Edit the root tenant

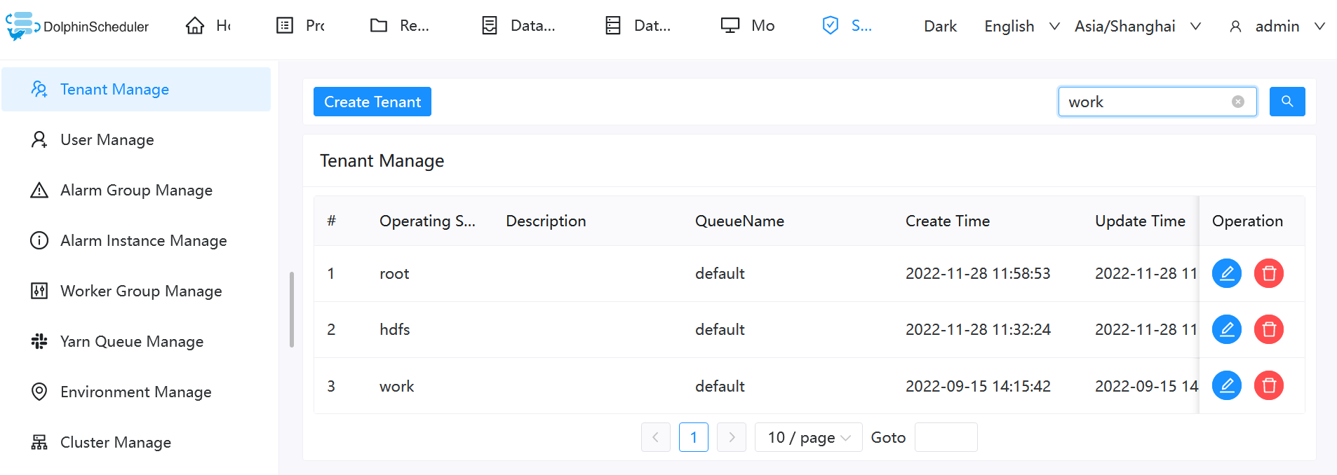(1227, 273)
